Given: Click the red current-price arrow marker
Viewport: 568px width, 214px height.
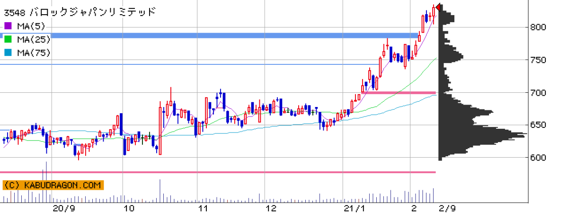Looking at the screenshot, I should pyautogui.click(x=438, y=7).
